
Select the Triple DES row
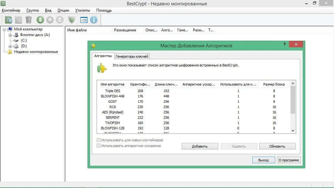[x=194, y=91]
